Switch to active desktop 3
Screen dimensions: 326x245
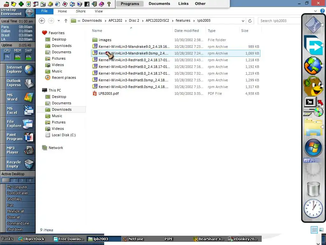pyautogui.click(x=22, y=180)
